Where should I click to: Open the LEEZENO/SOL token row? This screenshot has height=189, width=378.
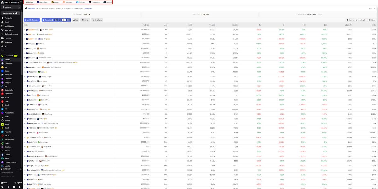tap(200, 29)
